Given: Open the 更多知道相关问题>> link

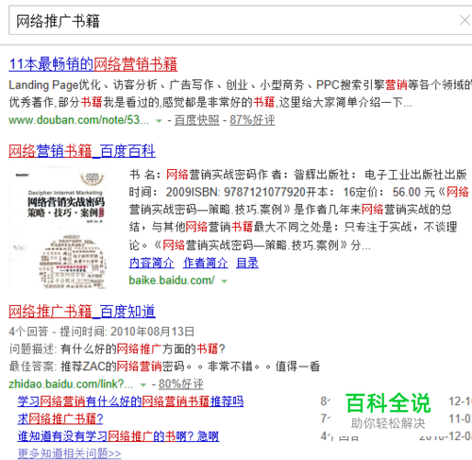Looking at the screenshot, I should point(69,453).
